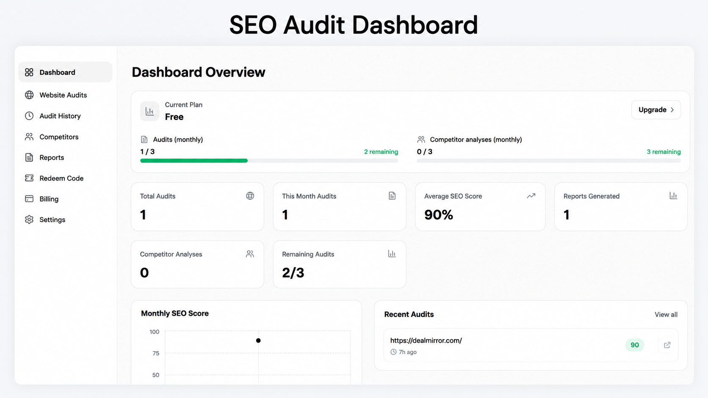The height and width of the screenshot is (398, 708).
Task: Click the Audits (monthly) green progress bar
Action: (194, 161)
